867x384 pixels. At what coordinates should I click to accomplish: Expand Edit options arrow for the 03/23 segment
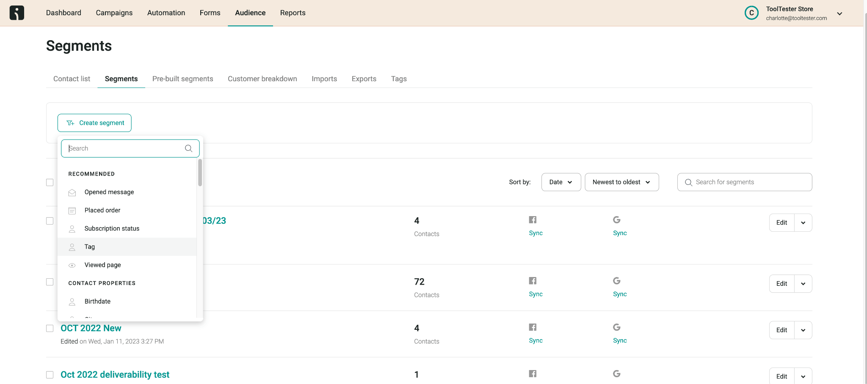[803, 222]
